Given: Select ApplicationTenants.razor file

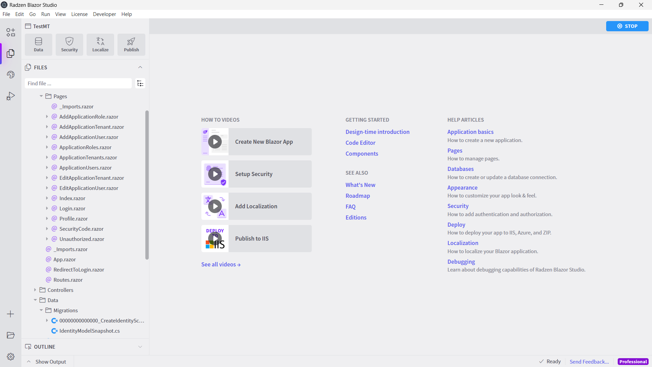Looking at the screenshot, I should click(x=88, y=157).
